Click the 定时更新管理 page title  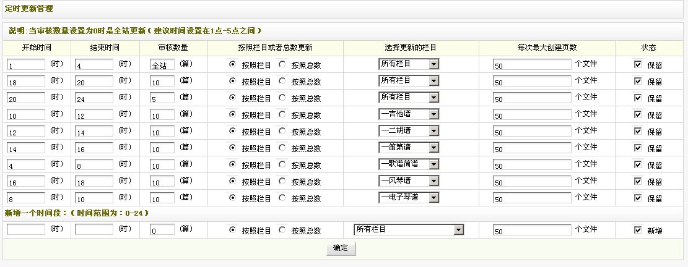28,8
